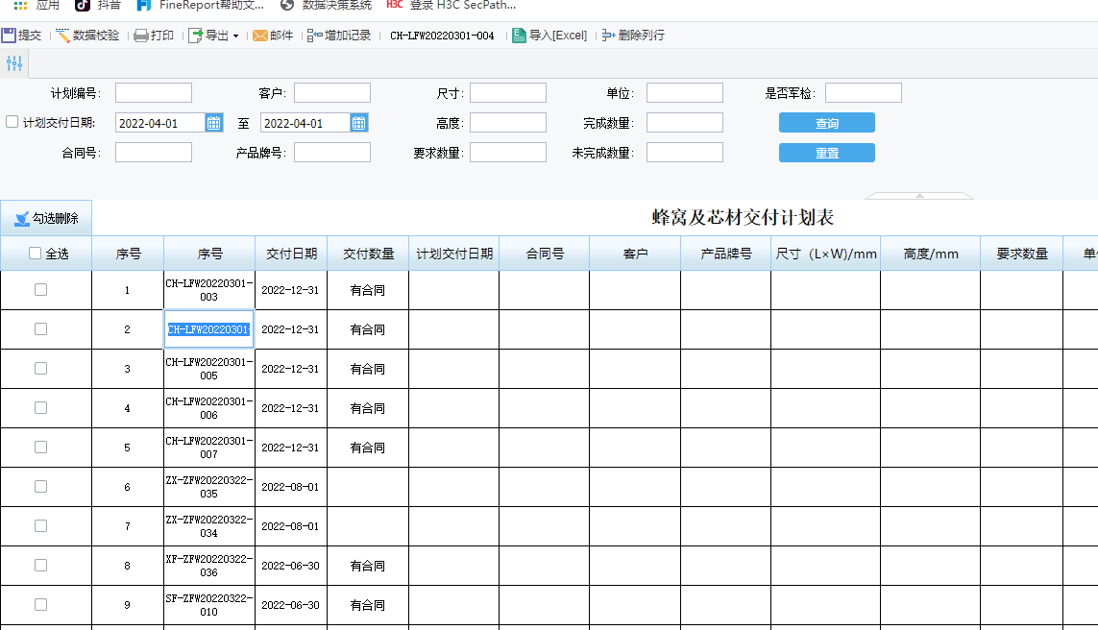Open calendar for start date 2022-04-01
This screenshot has width=1098, height=630.
213,123
